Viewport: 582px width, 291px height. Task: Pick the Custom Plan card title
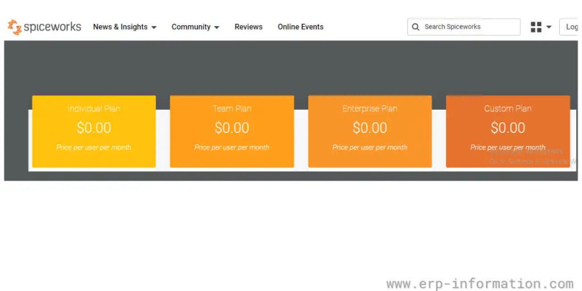coord(508,109)
